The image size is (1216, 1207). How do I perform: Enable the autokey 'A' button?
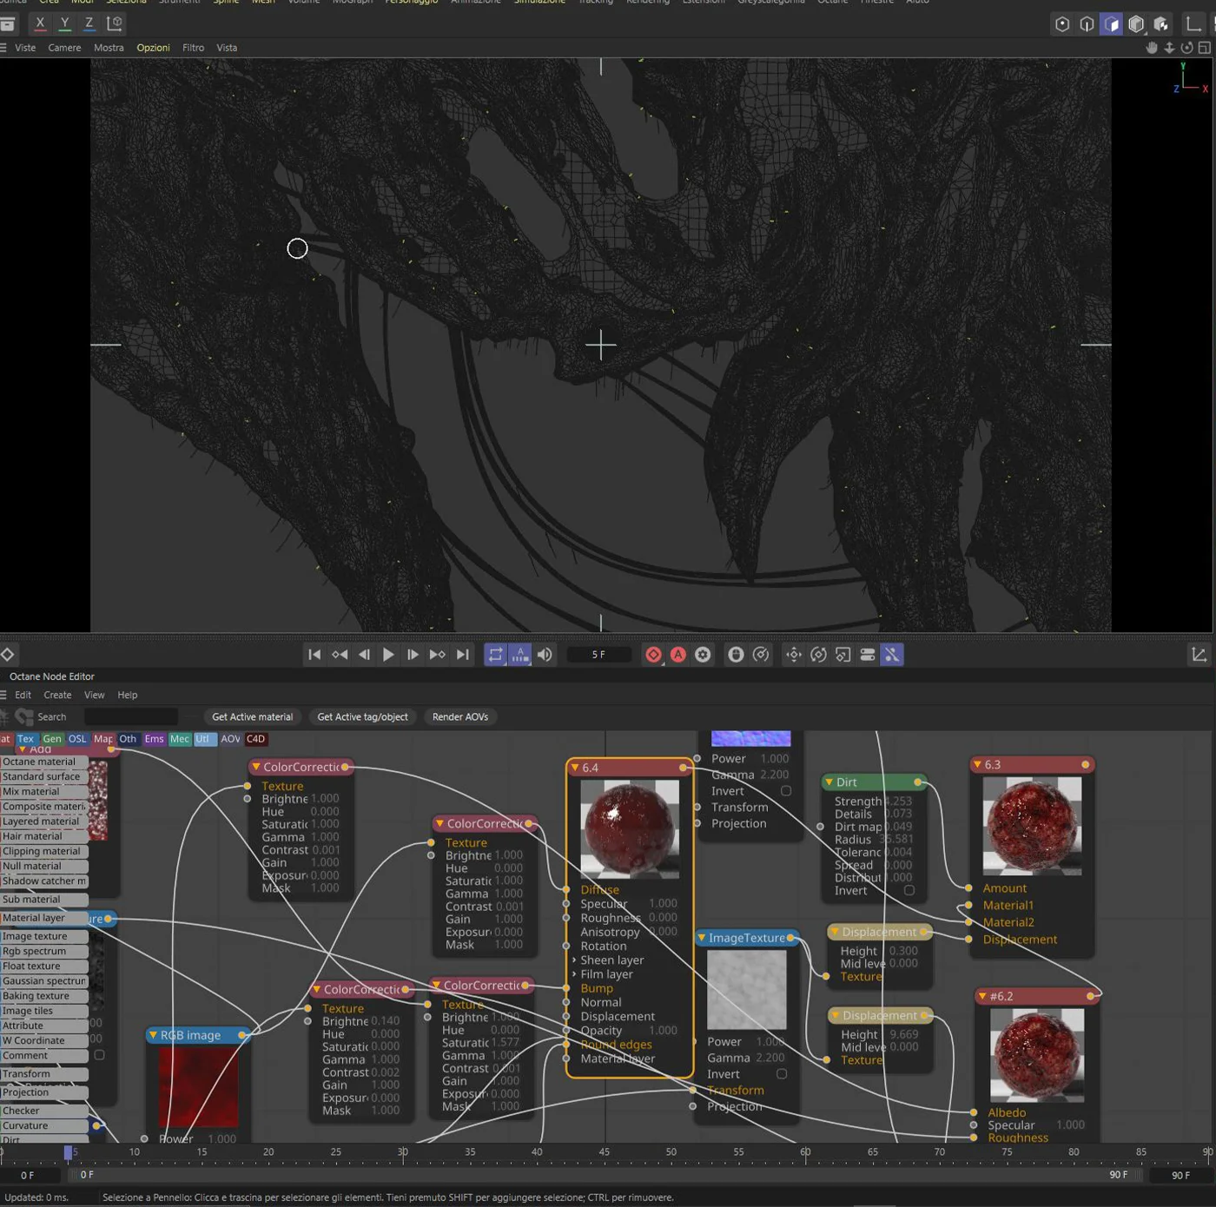[678, 655]
